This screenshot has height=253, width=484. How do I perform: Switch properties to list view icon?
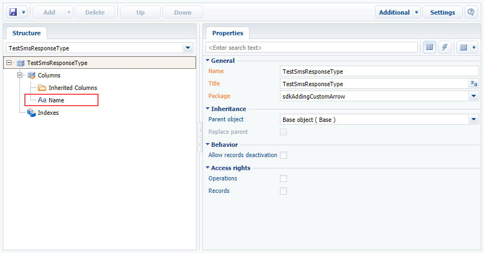click(429, 47)
